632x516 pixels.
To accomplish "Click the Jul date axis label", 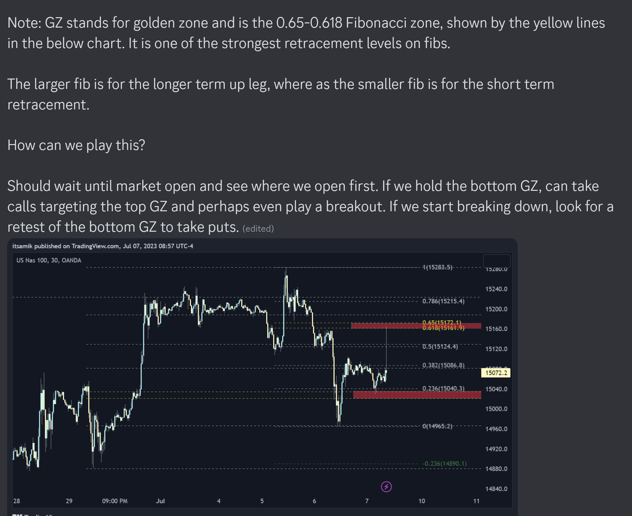I will [160, 501].
